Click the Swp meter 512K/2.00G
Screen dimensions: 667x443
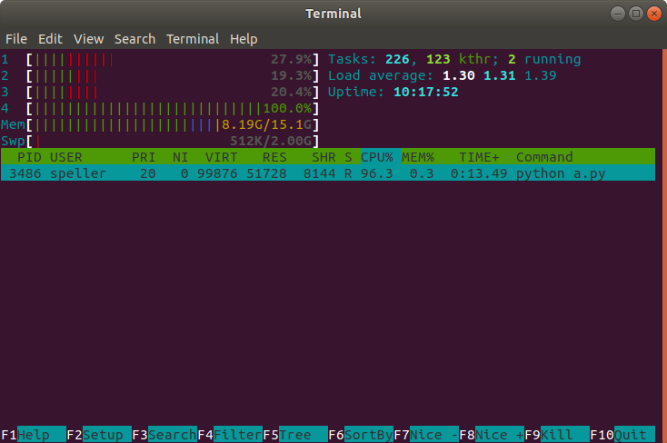[160, 141]
